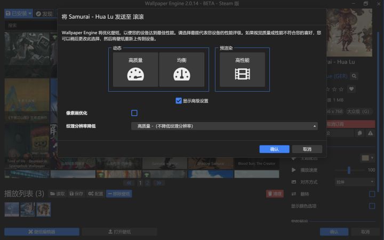This screenshot has height=240, width=384.
Task: Click the copy icon beside comment field
Action: (359, 133)
